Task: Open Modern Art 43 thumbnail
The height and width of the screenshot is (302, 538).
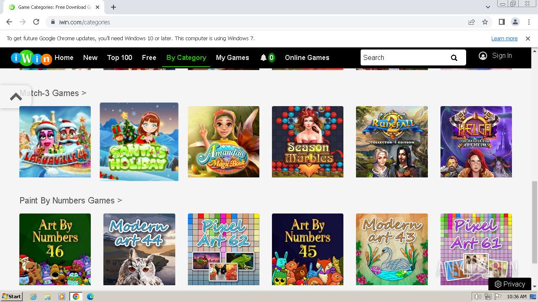Action: click(x=392, y=249)
